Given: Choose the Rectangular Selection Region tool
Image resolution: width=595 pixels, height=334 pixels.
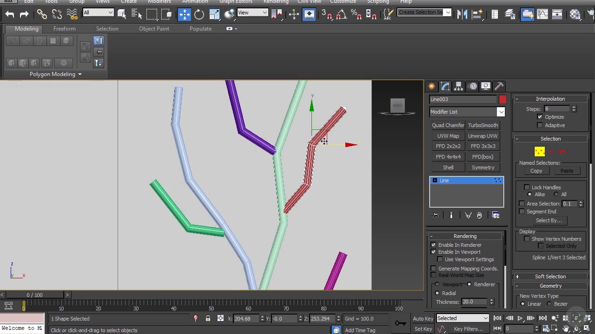Looking at the screenshot, I should click(x=152, y=14).
